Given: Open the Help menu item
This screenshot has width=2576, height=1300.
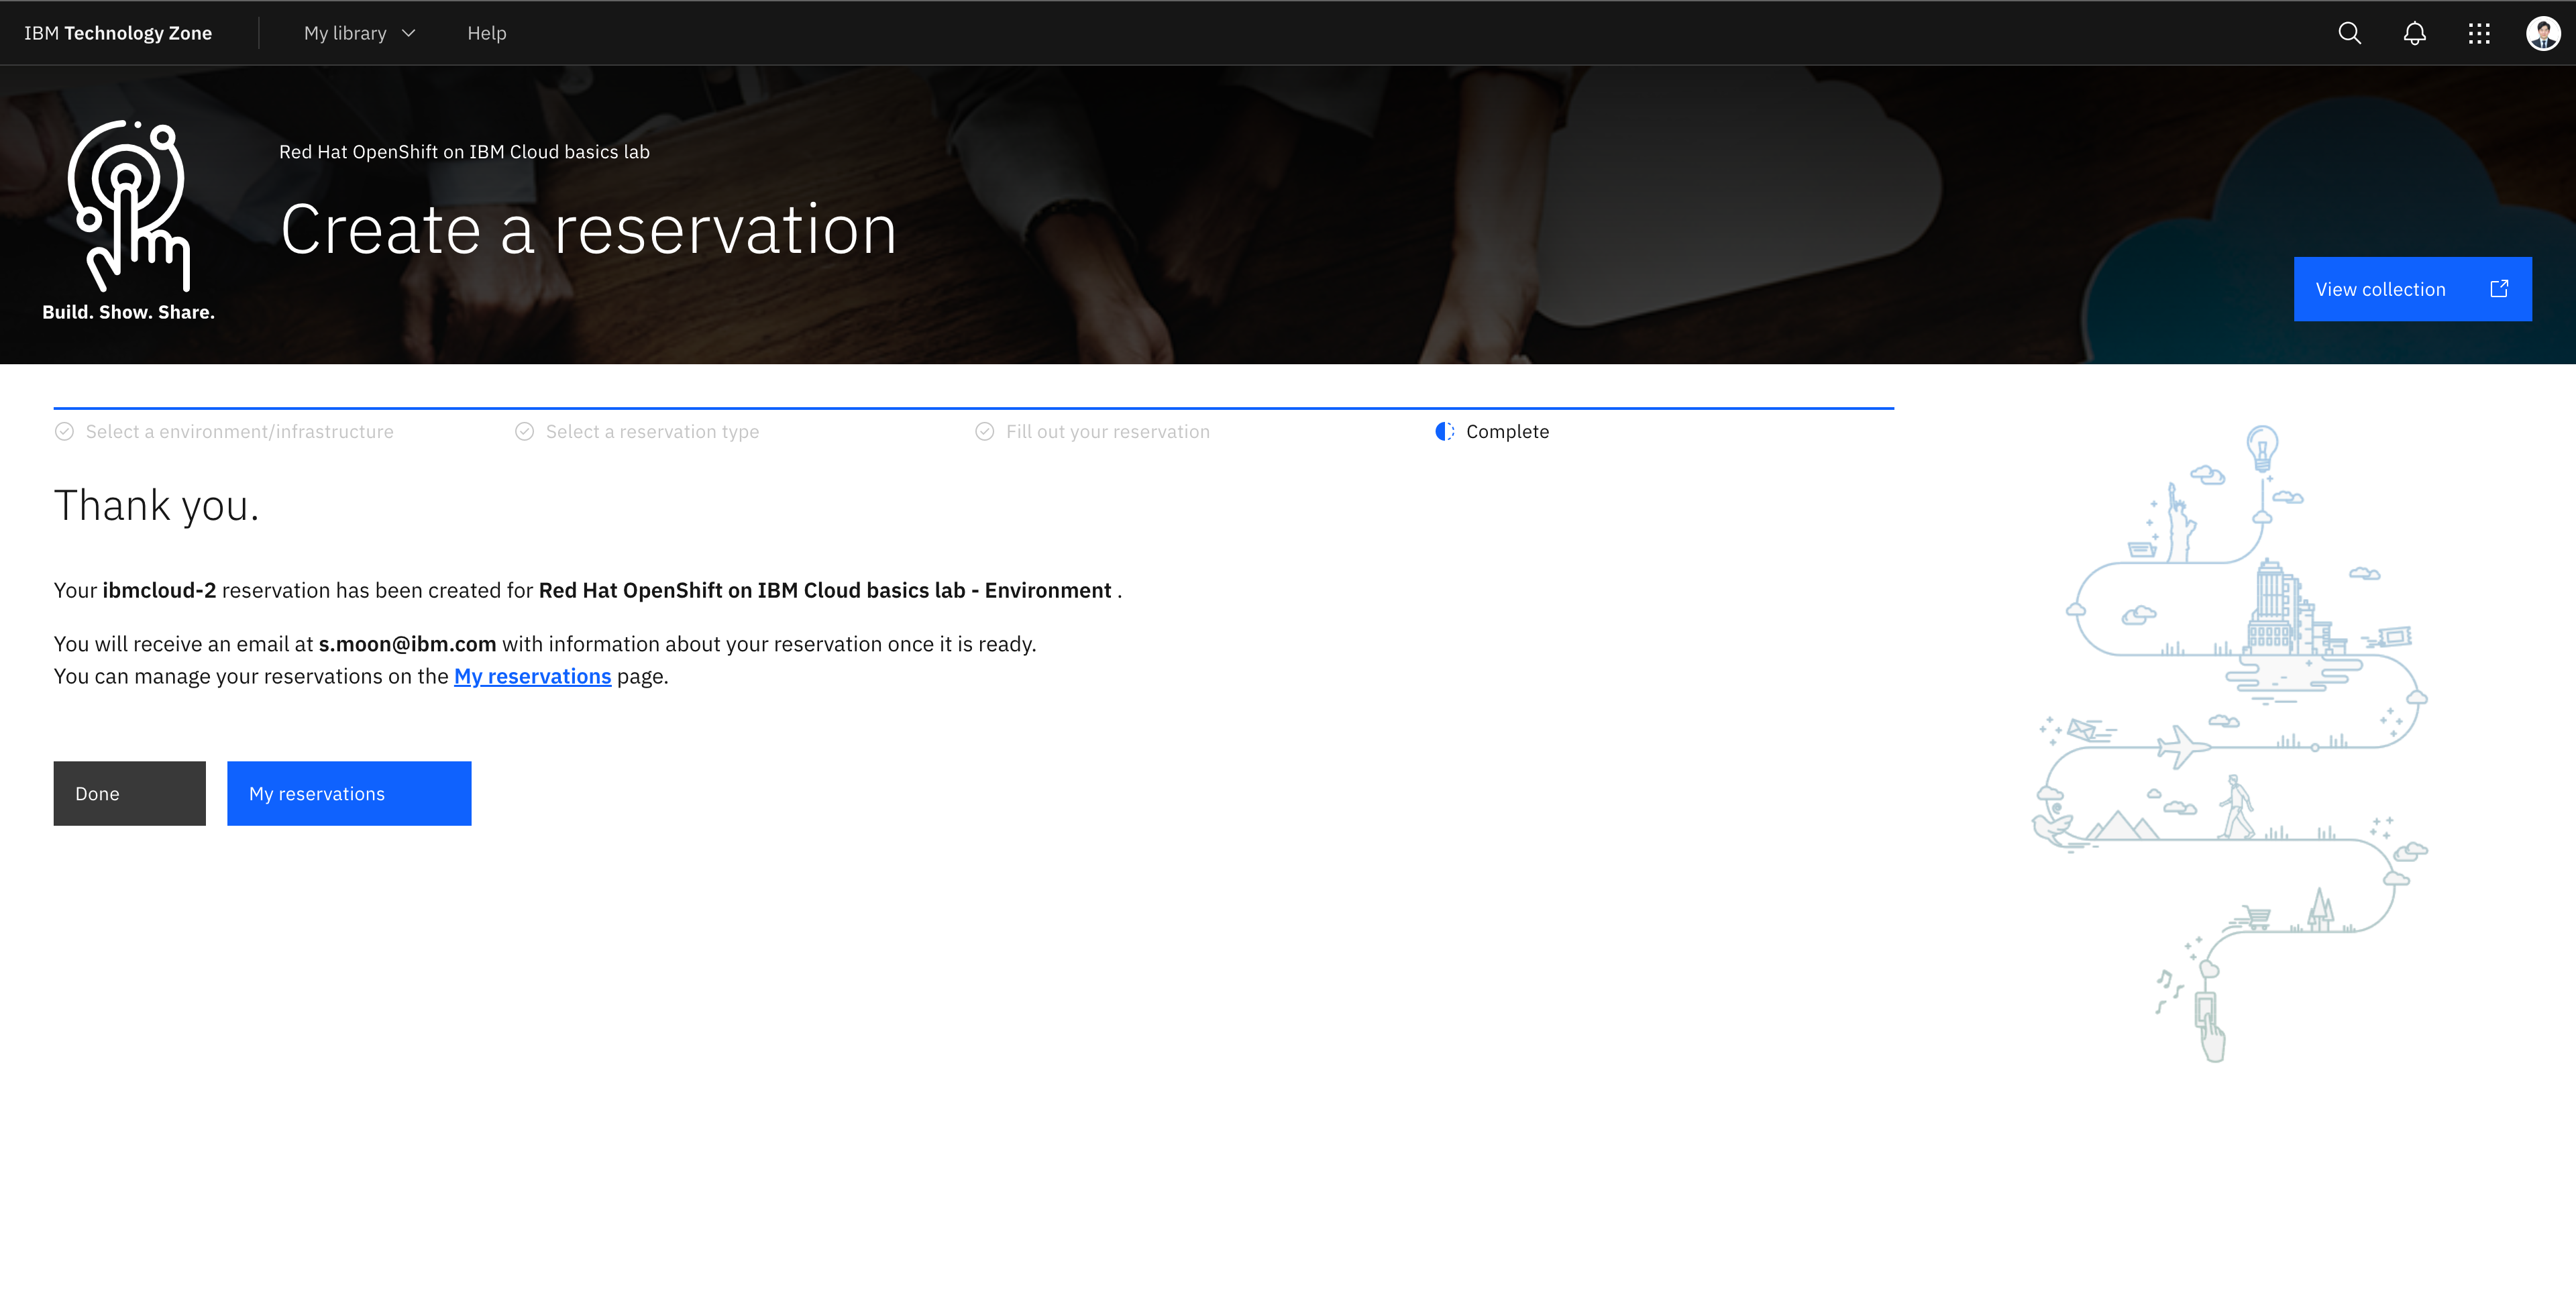Looking at the screenshot, I should pos(486,33).
